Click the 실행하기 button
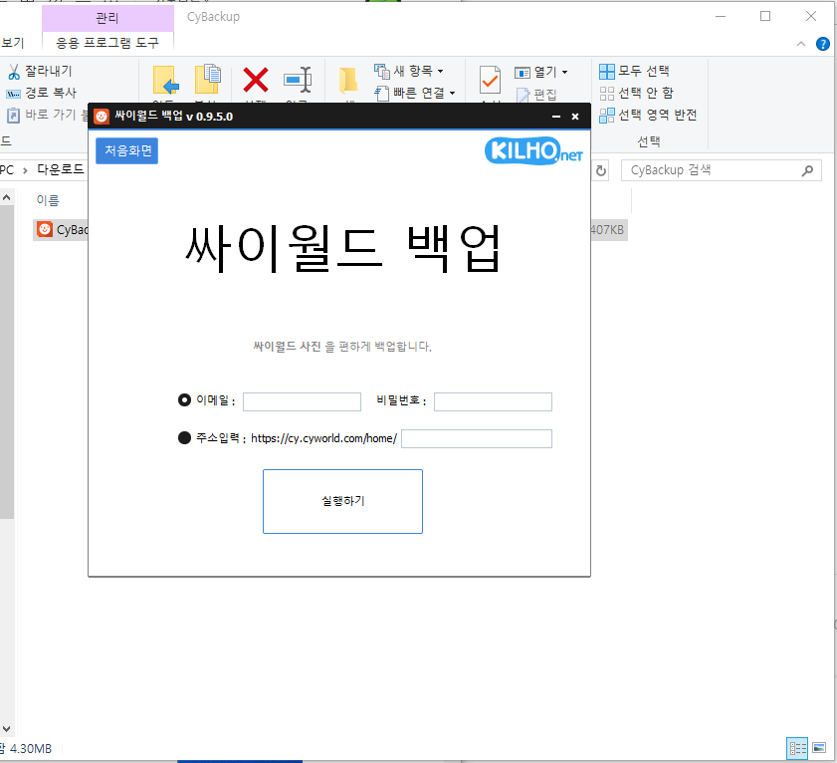This screenshot has height=763, width=837. pyautogui.click(x=342, y=501)
